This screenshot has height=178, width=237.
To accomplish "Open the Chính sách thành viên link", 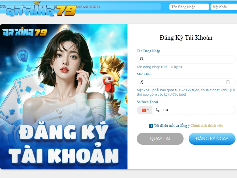I will coord(207,125).
